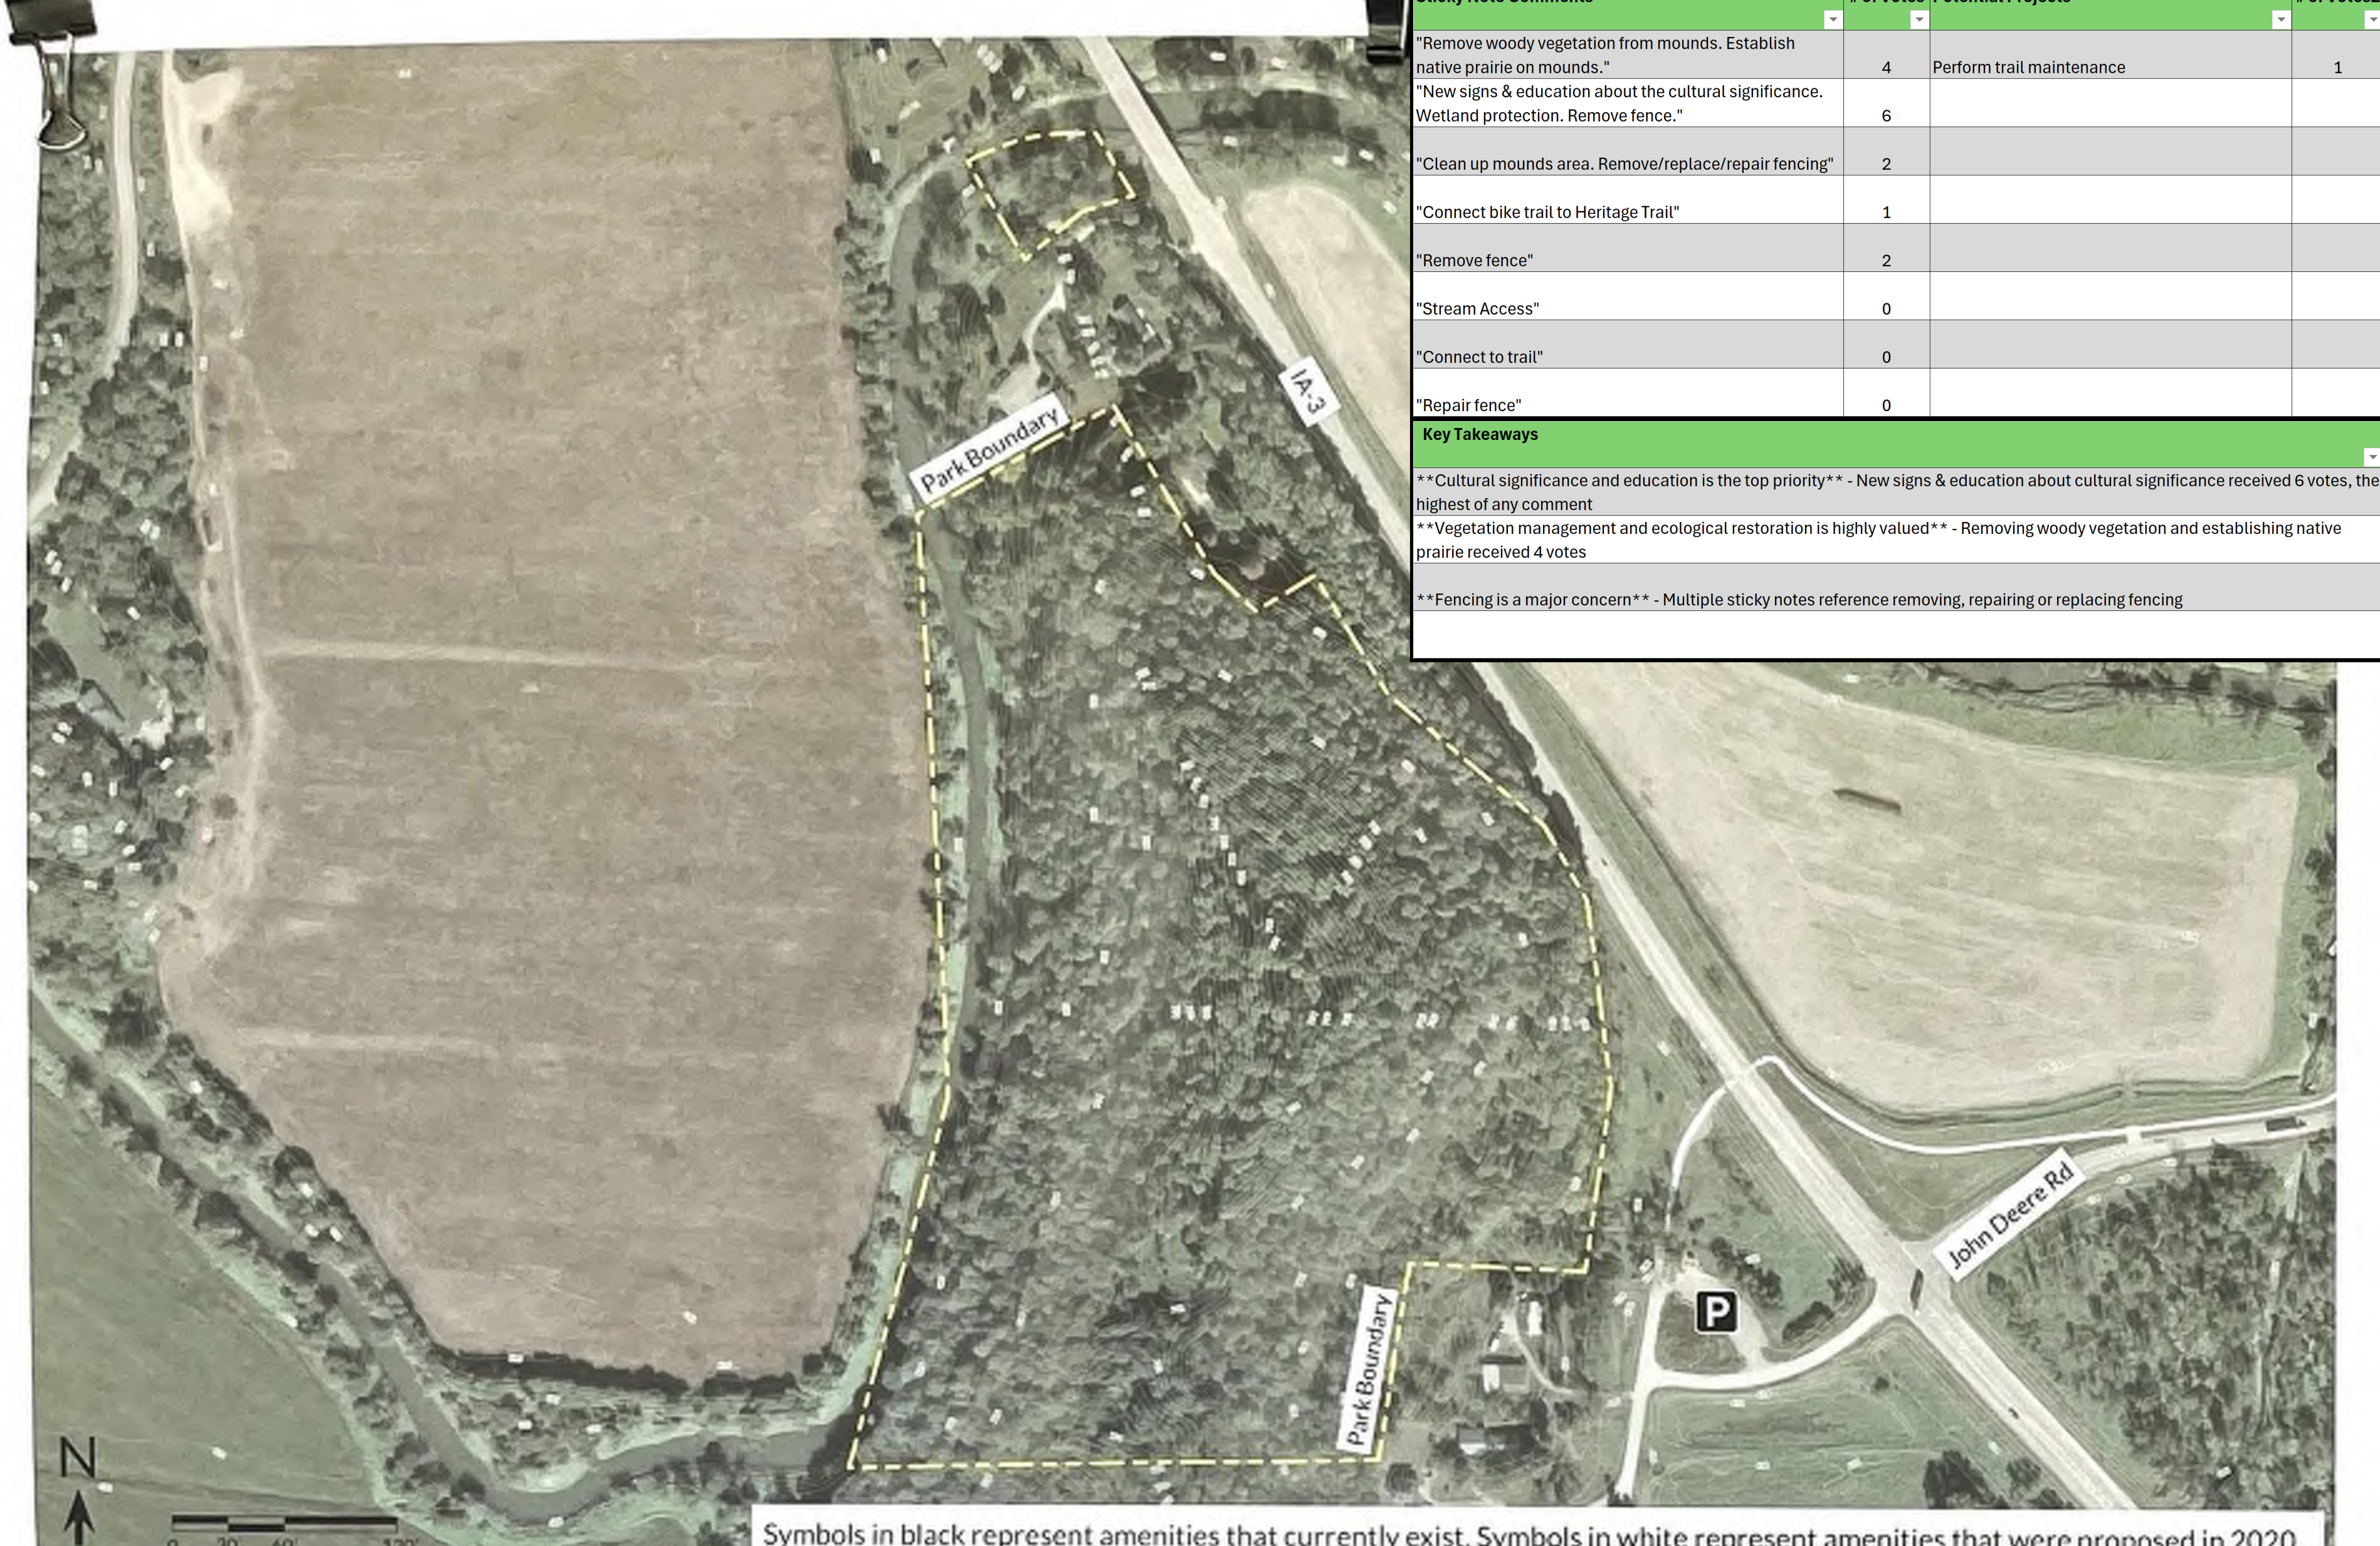The height and width of the screenshot is (1546, 2380).
Task: Select the "Clean up mounds area" comment cell
Action: pos(1628,151)
